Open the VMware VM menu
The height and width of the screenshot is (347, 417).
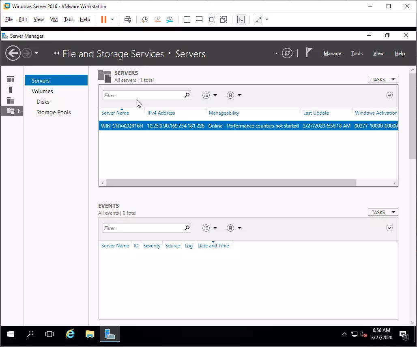54,19
